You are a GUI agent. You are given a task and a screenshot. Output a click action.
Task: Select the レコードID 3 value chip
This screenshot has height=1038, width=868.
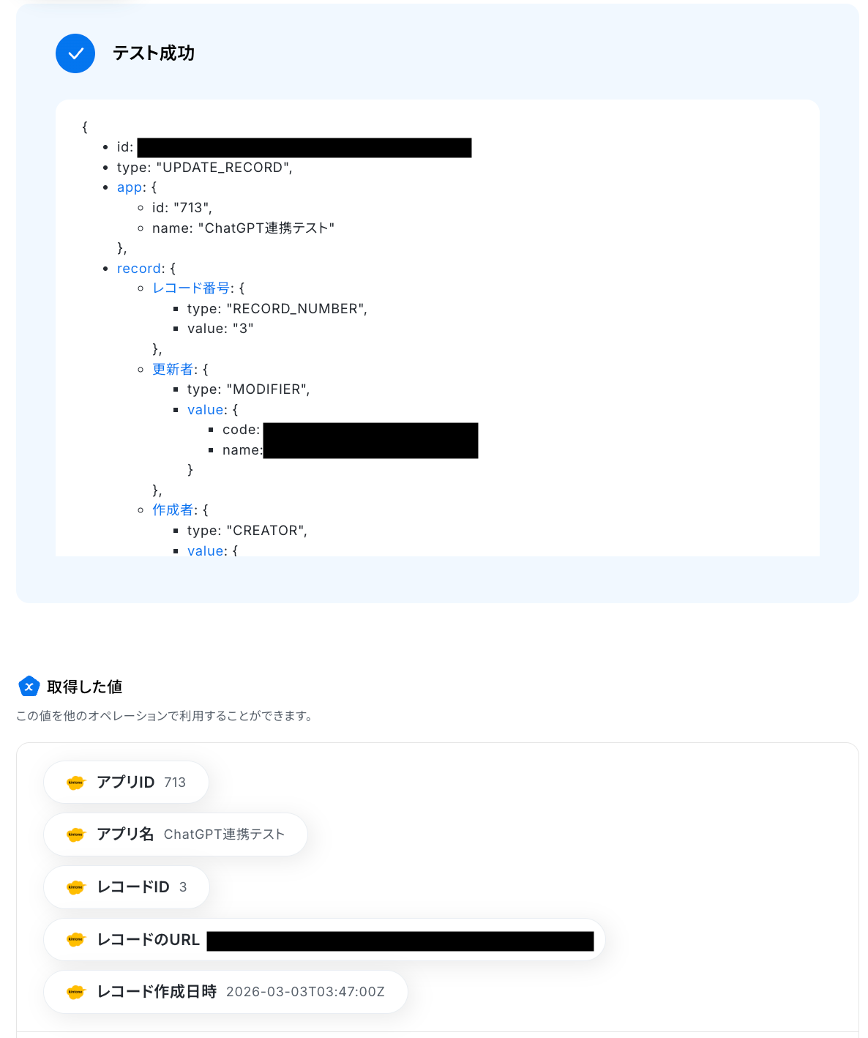tap(127, 887)
